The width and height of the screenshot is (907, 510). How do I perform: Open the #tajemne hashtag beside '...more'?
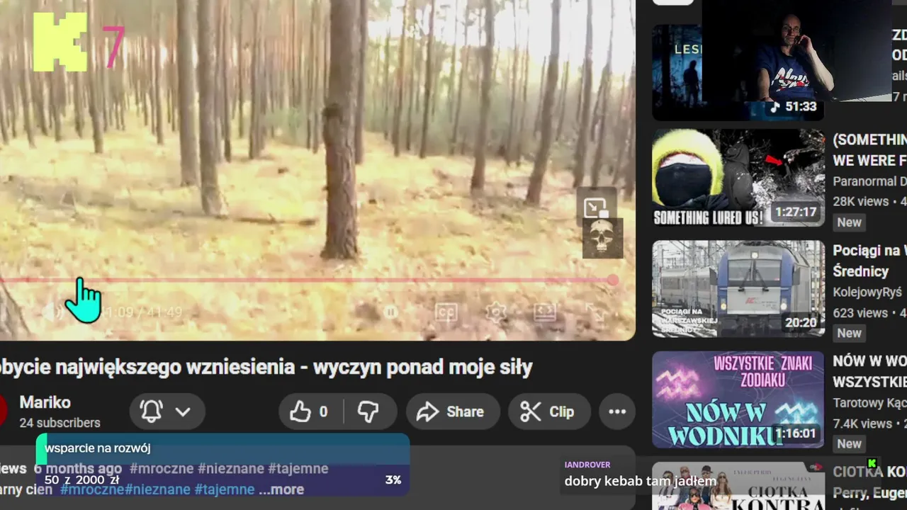(225, 489)
